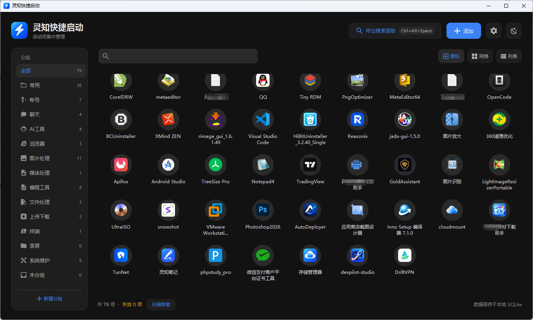
Task: Click the 灵知快捷启动 lightning logo
Action: 19,30
